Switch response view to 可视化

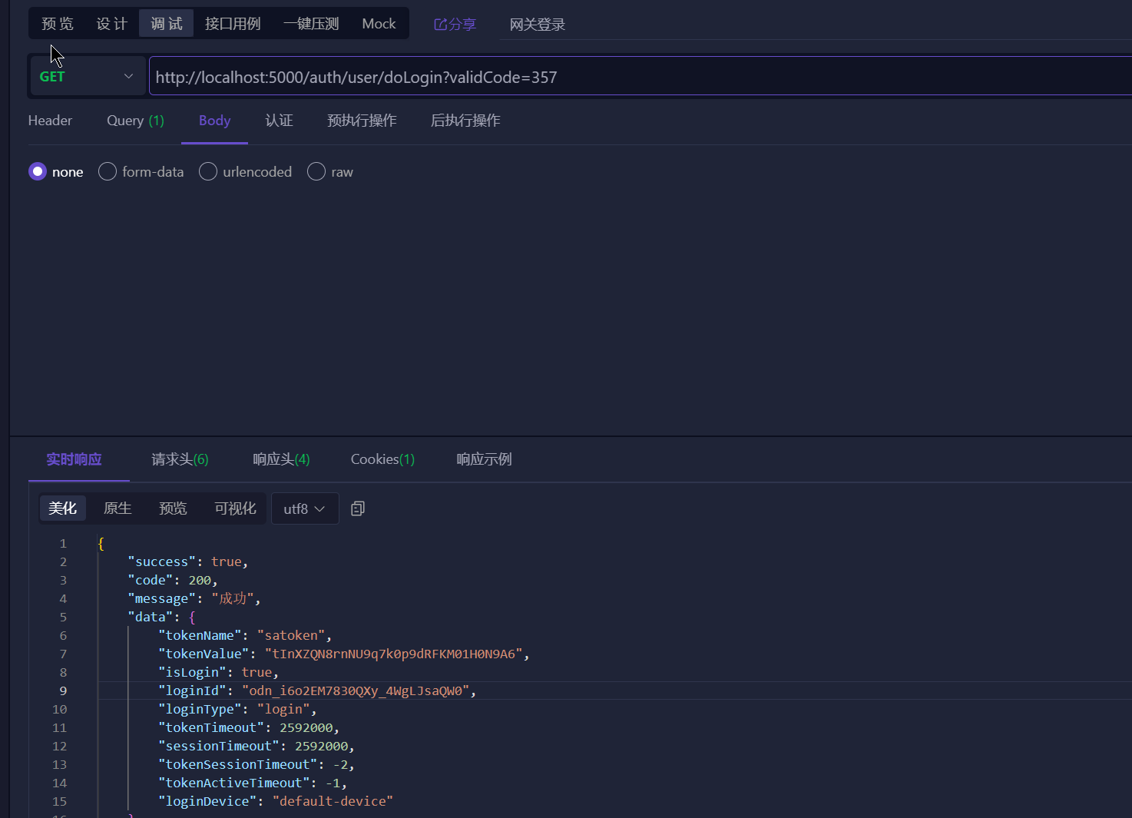pos(235,508)
